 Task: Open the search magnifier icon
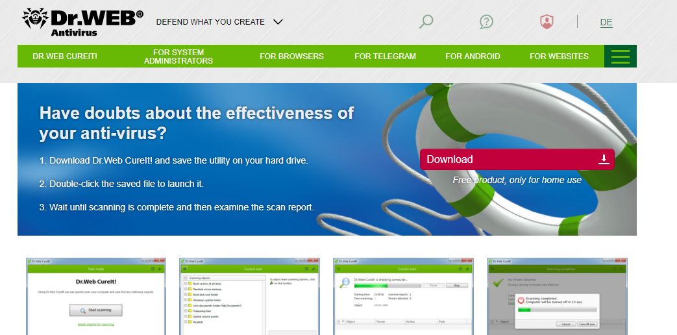pos(426,21)
